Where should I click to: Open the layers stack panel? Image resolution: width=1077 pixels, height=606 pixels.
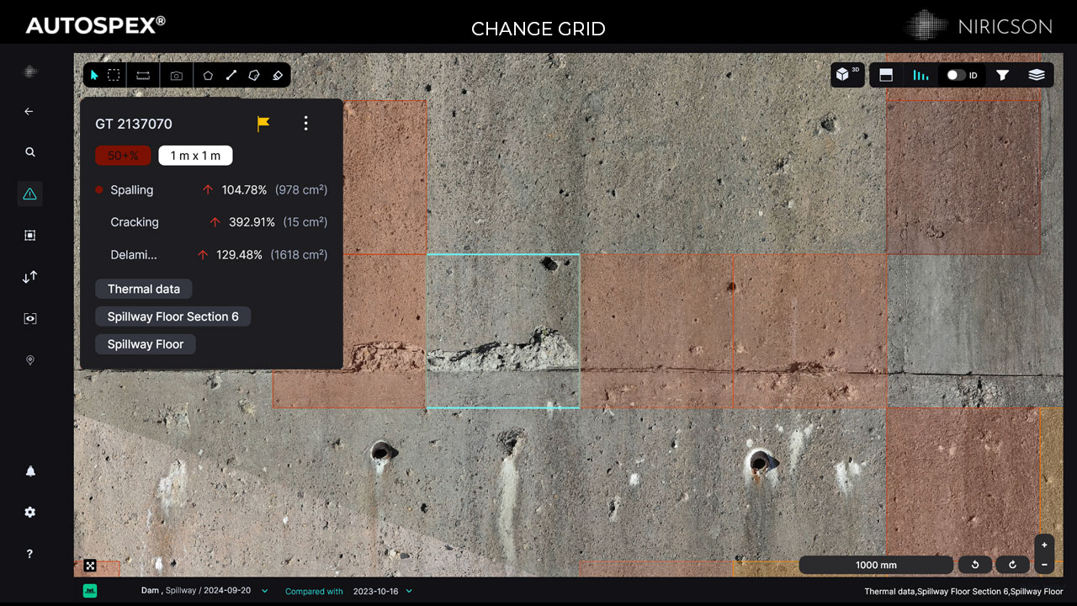pos(1037,75)
